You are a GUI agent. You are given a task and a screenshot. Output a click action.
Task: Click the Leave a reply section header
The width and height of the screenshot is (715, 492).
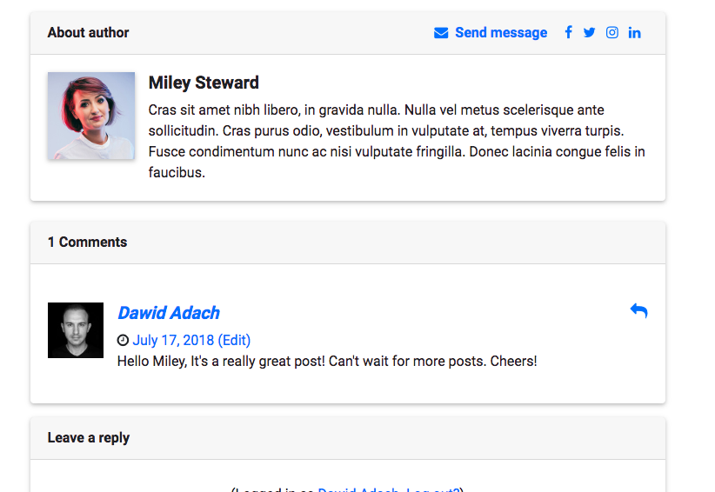348,438
